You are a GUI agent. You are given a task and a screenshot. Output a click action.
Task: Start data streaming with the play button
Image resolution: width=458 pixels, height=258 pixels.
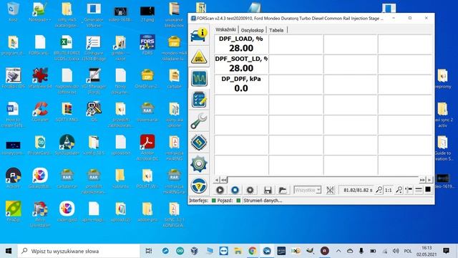(x=220, y=190)
